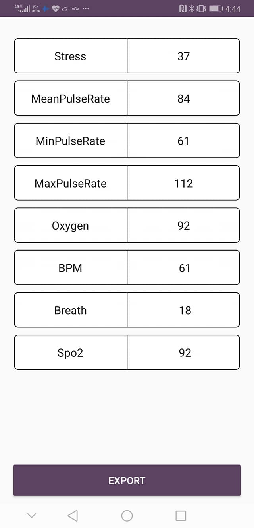Tap the MinPulseRate value 61
Viewport: 254px width, 528px height.
tap(183, 141)
